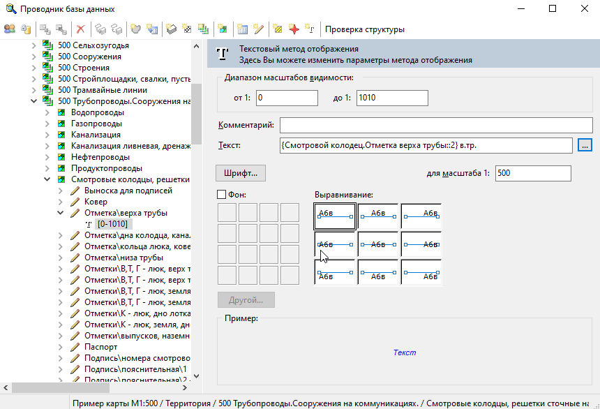The width and height of the screenshot is (600, 409).
Task: Click the 'от 1:' minimum scale field
Action: 287,98
